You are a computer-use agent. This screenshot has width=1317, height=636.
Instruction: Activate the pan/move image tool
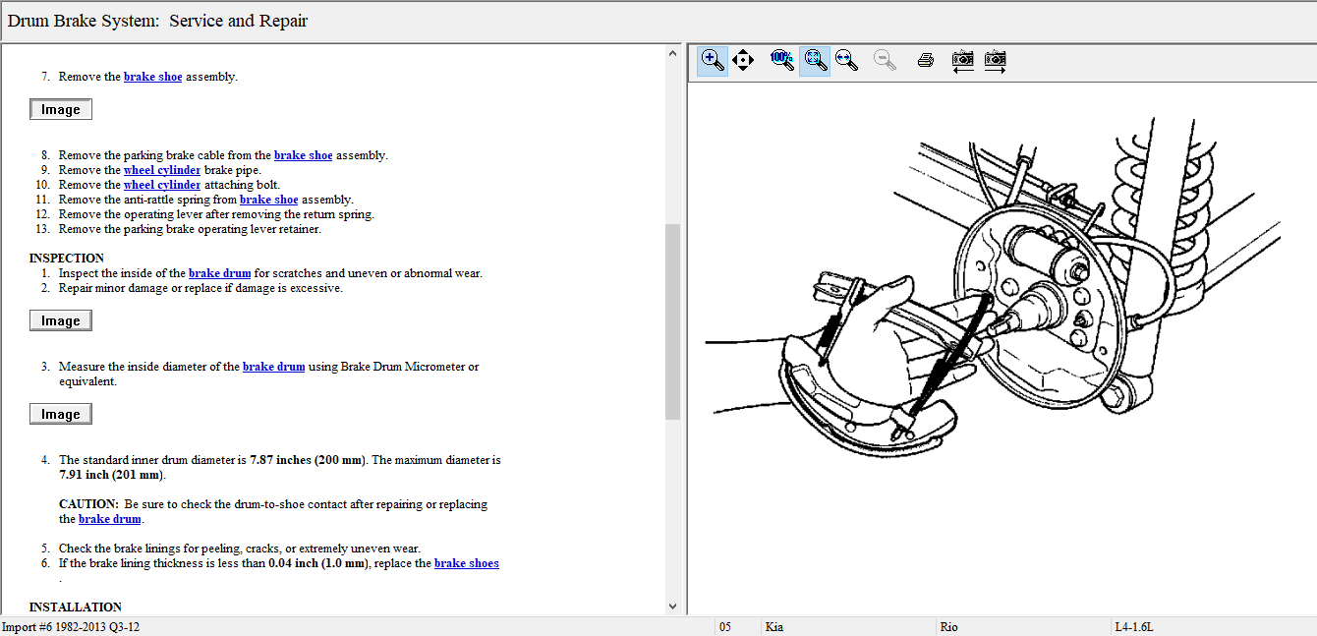point(743,60)
